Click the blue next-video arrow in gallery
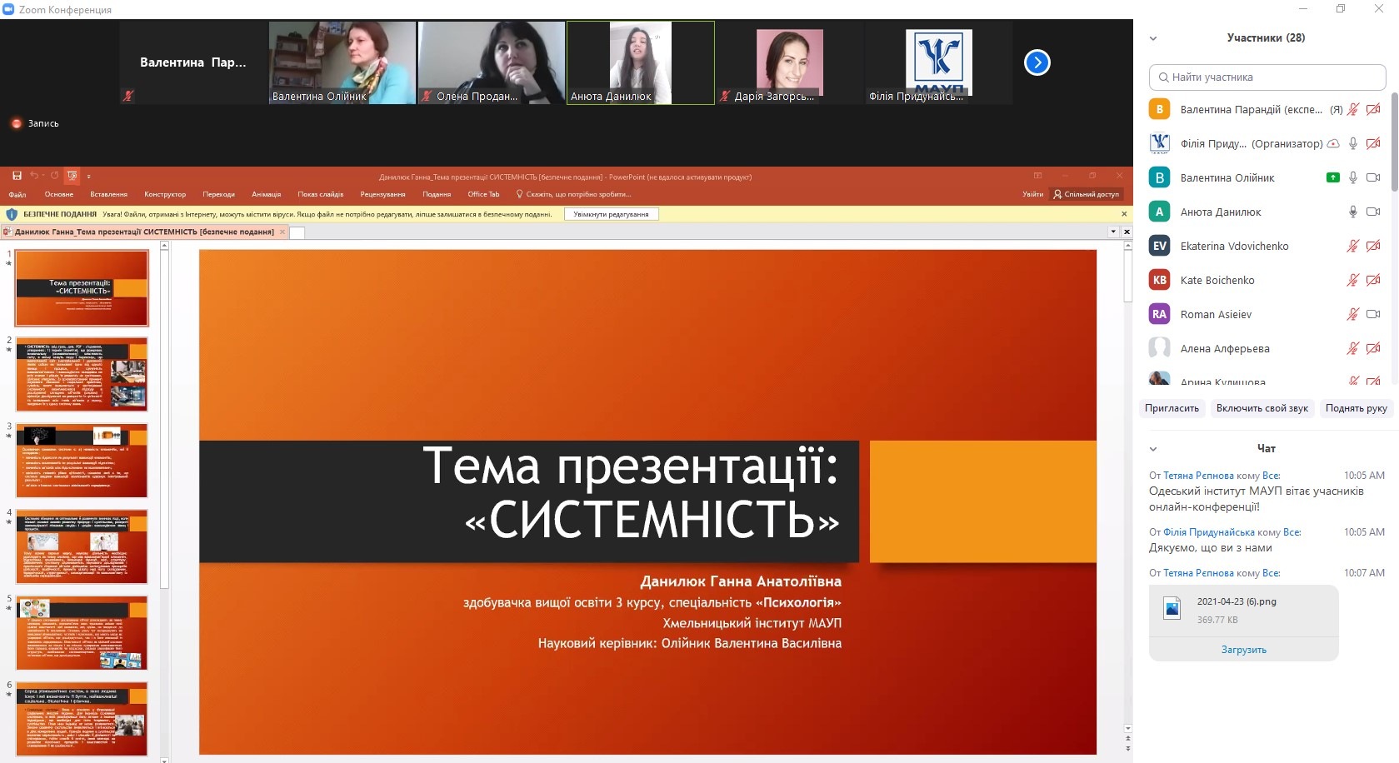Viewport: 1399px width, 763px height. (1037, 62)
